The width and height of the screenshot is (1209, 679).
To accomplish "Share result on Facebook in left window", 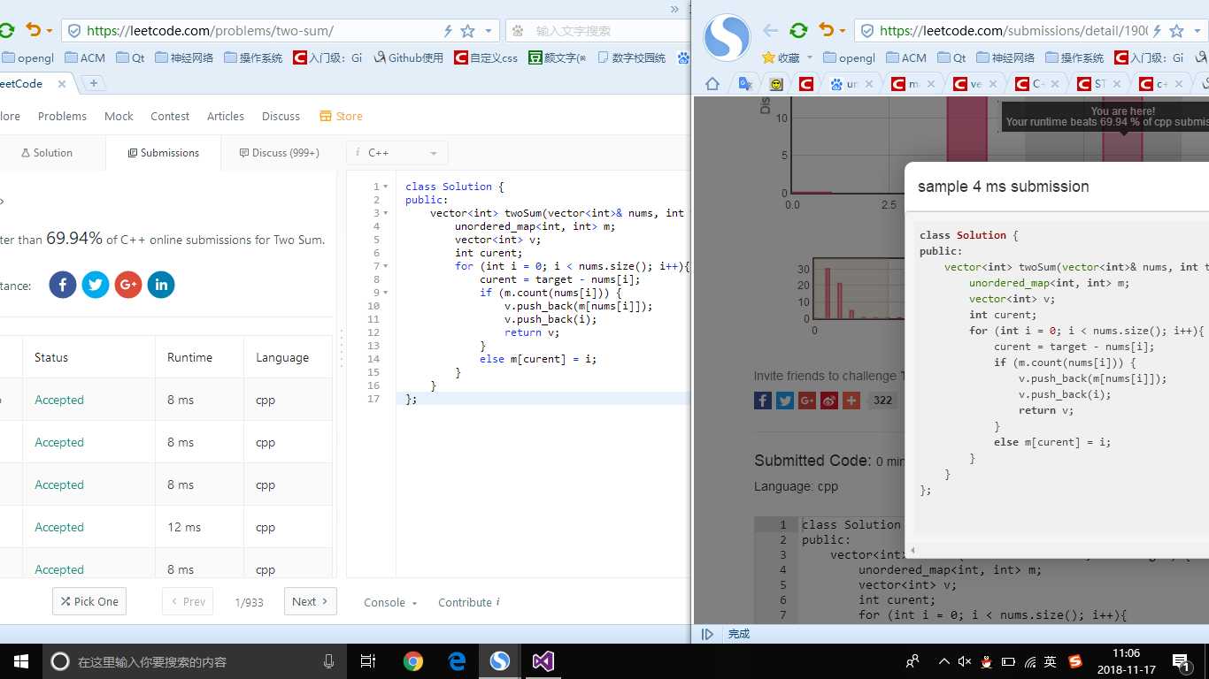I will [63, 285].
